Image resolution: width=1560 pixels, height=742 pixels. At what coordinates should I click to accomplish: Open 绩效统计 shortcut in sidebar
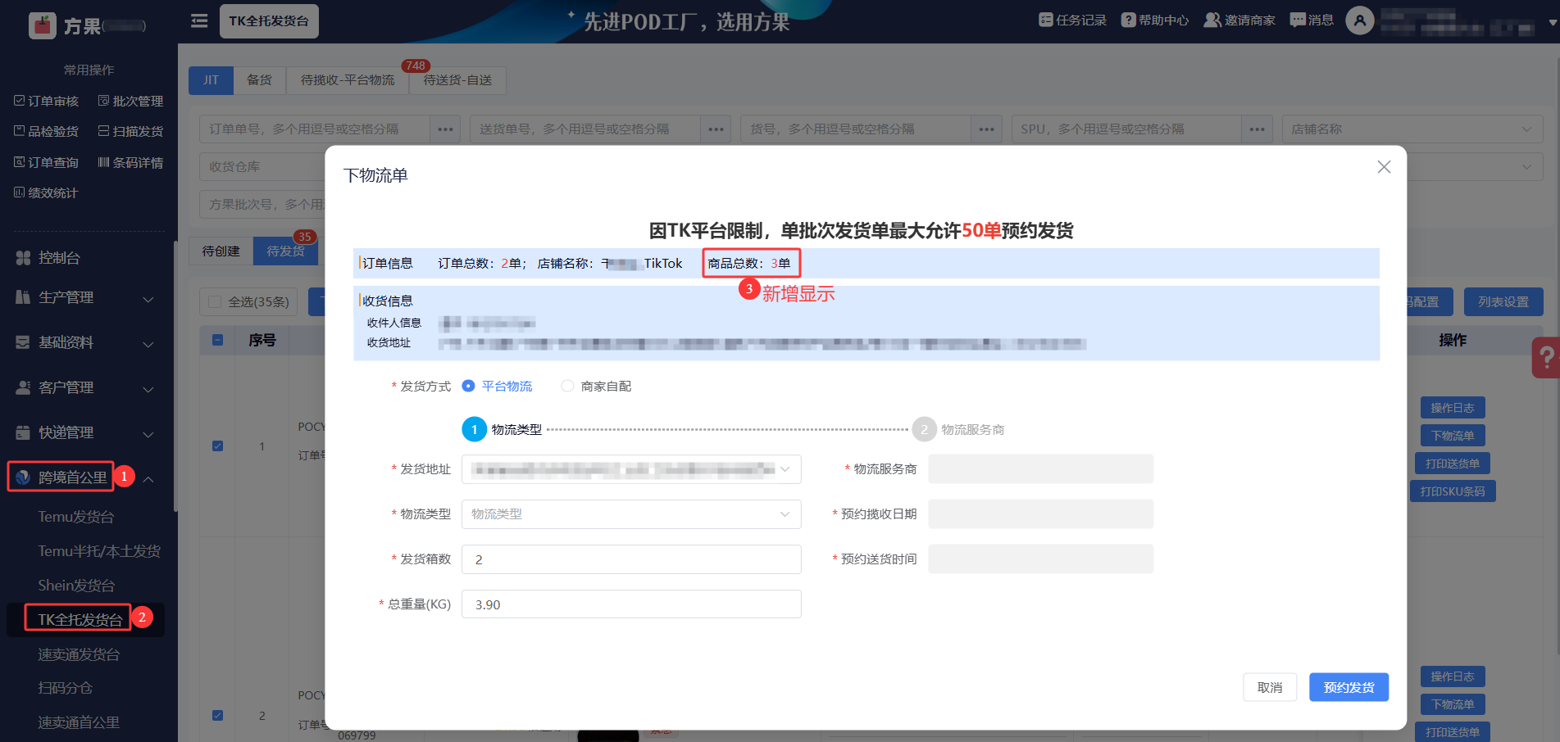tap(46, 192)
